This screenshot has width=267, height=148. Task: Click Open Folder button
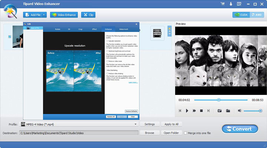(171, 133)
